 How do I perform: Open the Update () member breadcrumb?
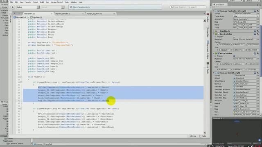(36, 17)
